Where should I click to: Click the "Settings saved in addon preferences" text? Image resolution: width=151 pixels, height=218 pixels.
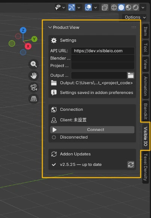point(97,93)
